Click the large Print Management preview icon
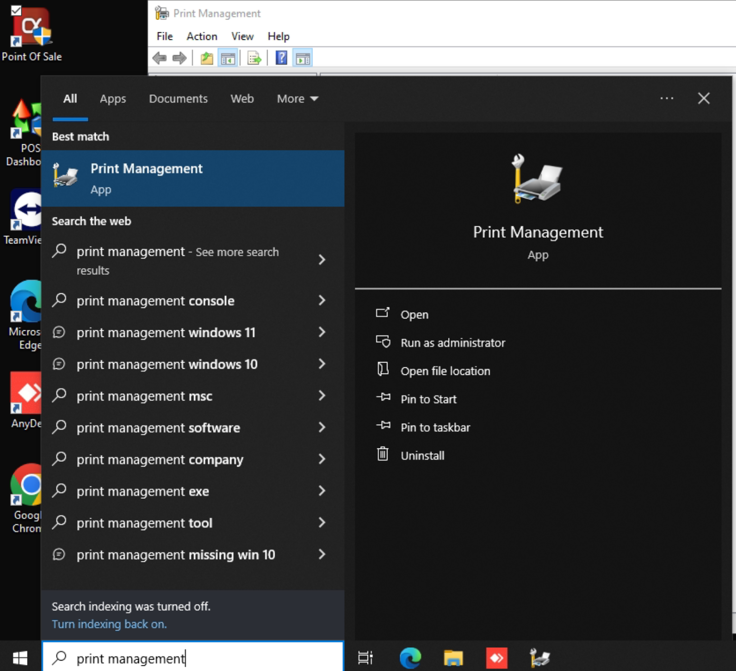The height and width of the screenshot is (671, 736). click(538, 179)
